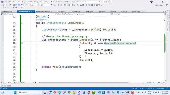
Task: Open the GroupsController class navigation dropdown
Action: pos(83,14)
